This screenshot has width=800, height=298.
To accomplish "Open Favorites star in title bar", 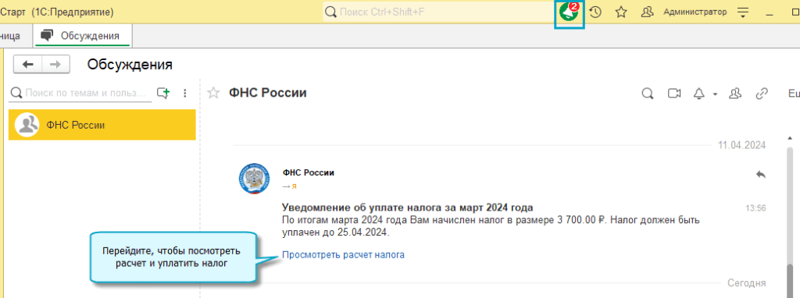I will click(x=621, y=12).
